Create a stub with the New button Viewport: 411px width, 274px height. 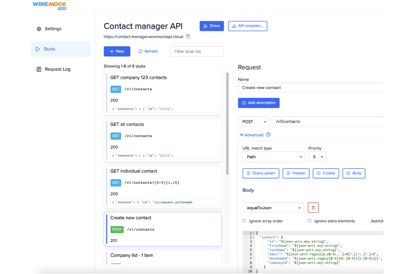[117, 51]
